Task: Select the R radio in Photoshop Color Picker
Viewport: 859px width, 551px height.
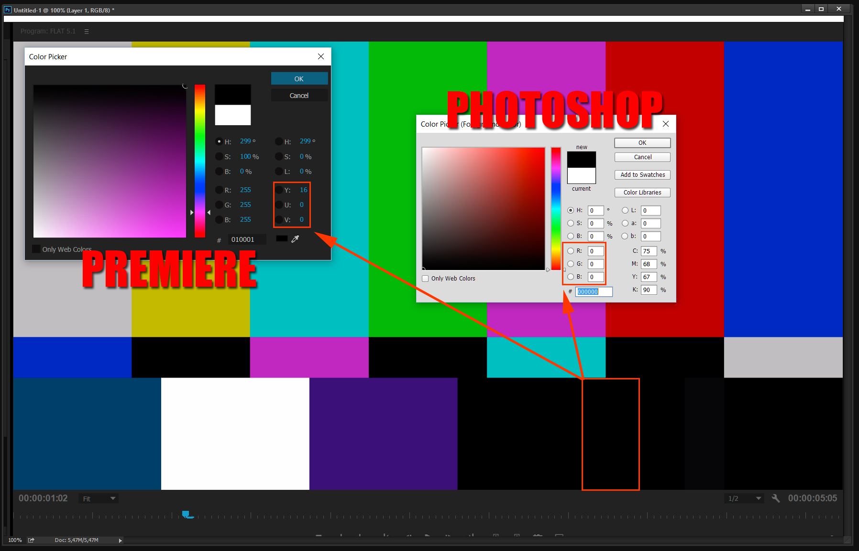Action: 571,251
